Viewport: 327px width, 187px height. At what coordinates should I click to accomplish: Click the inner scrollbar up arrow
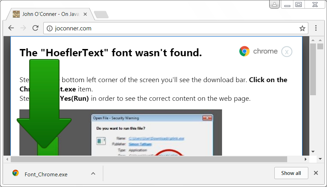click(313, 40)
